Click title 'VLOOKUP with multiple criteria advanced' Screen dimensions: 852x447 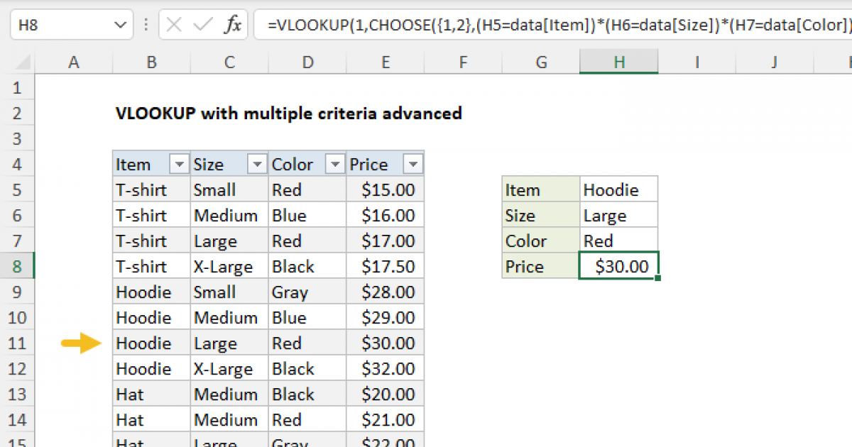(x=289, y=113)
